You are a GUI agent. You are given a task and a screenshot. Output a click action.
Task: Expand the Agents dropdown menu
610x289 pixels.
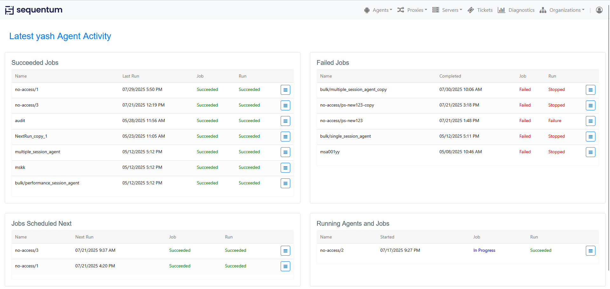point(378,10)
